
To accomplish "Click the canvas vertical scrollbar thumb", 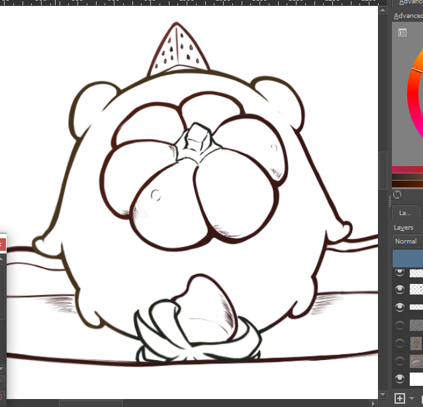I will click(383, 171).
